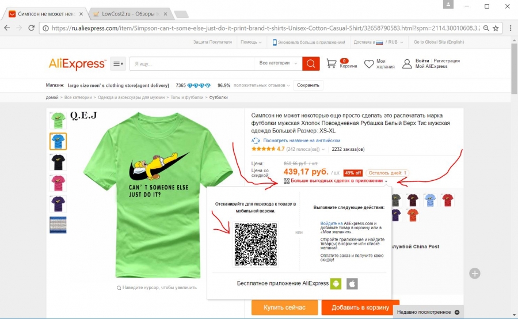Open the wishlist heart icon
This screenshot has width=518, height=319.
pos(369,64)
